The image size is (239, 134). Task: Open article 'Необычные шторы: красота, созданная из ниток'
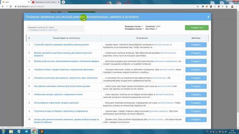(x=58, y=95)
